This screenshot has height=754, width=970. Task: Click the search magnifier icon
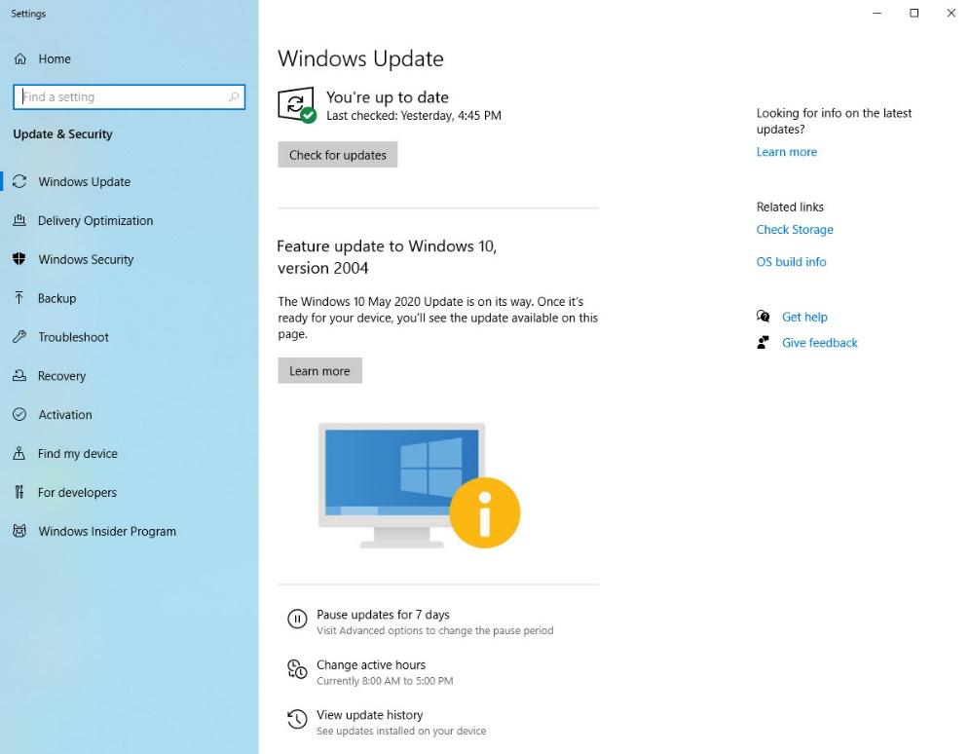coord(233,97)
